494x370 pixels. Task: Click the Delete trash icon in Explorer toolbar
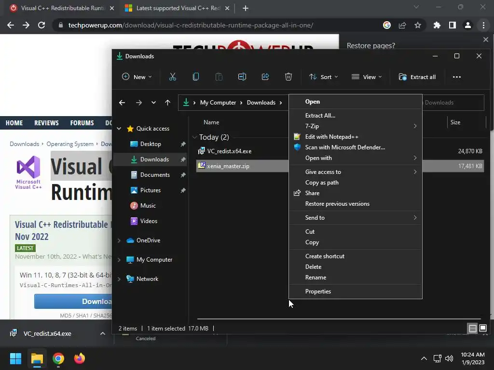[288, 77]
